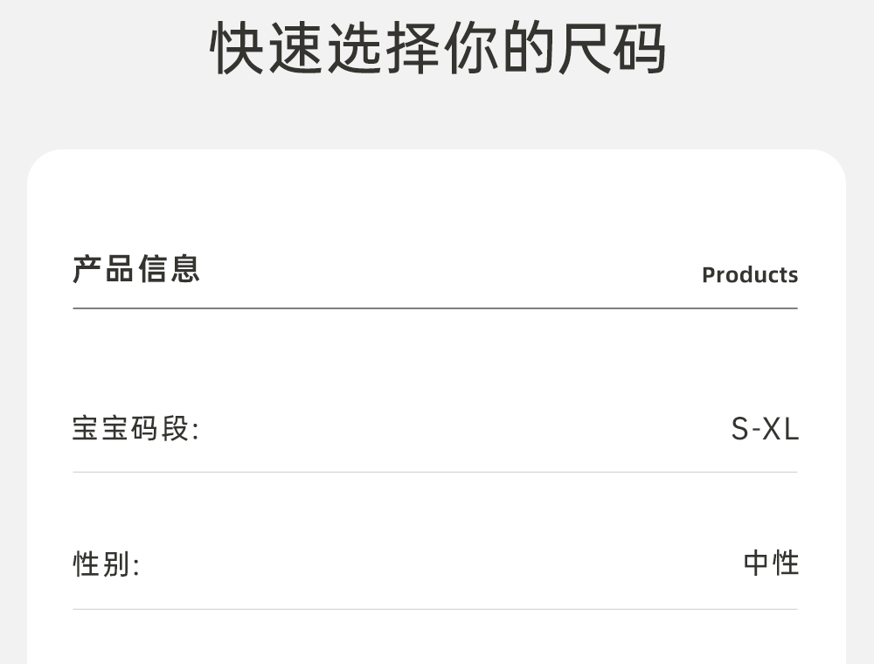
Task: Click the "Products" English label
Action: (750, 275)
